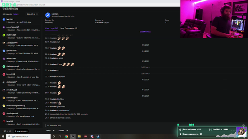Image resolution: width=248 pixels, height=139 pixels.
Task: Open DrunkenHighFiveGuy's unban request
Action: pyautogui.click(x=21, y=107)
